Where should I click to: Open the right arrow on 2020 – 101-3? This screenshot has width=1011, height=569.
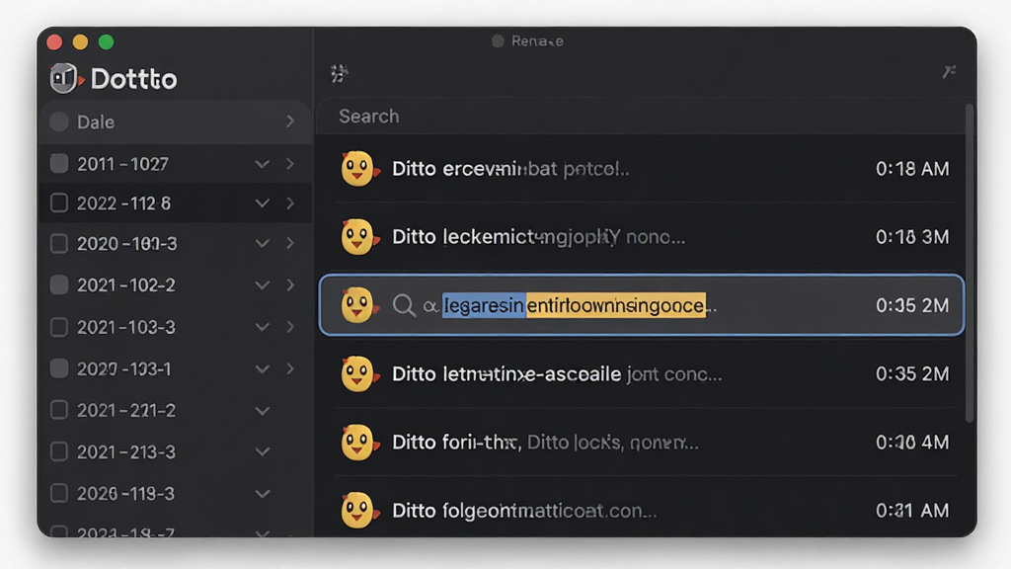pos(290,243)
